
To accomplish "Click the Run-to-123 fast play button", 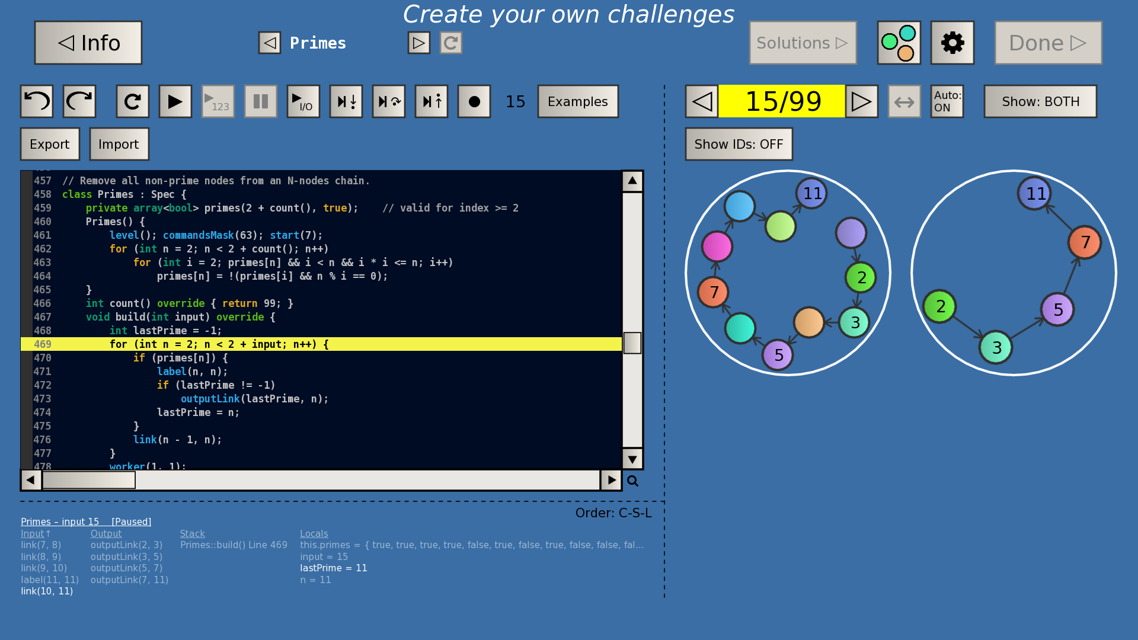I will (218, 101).
